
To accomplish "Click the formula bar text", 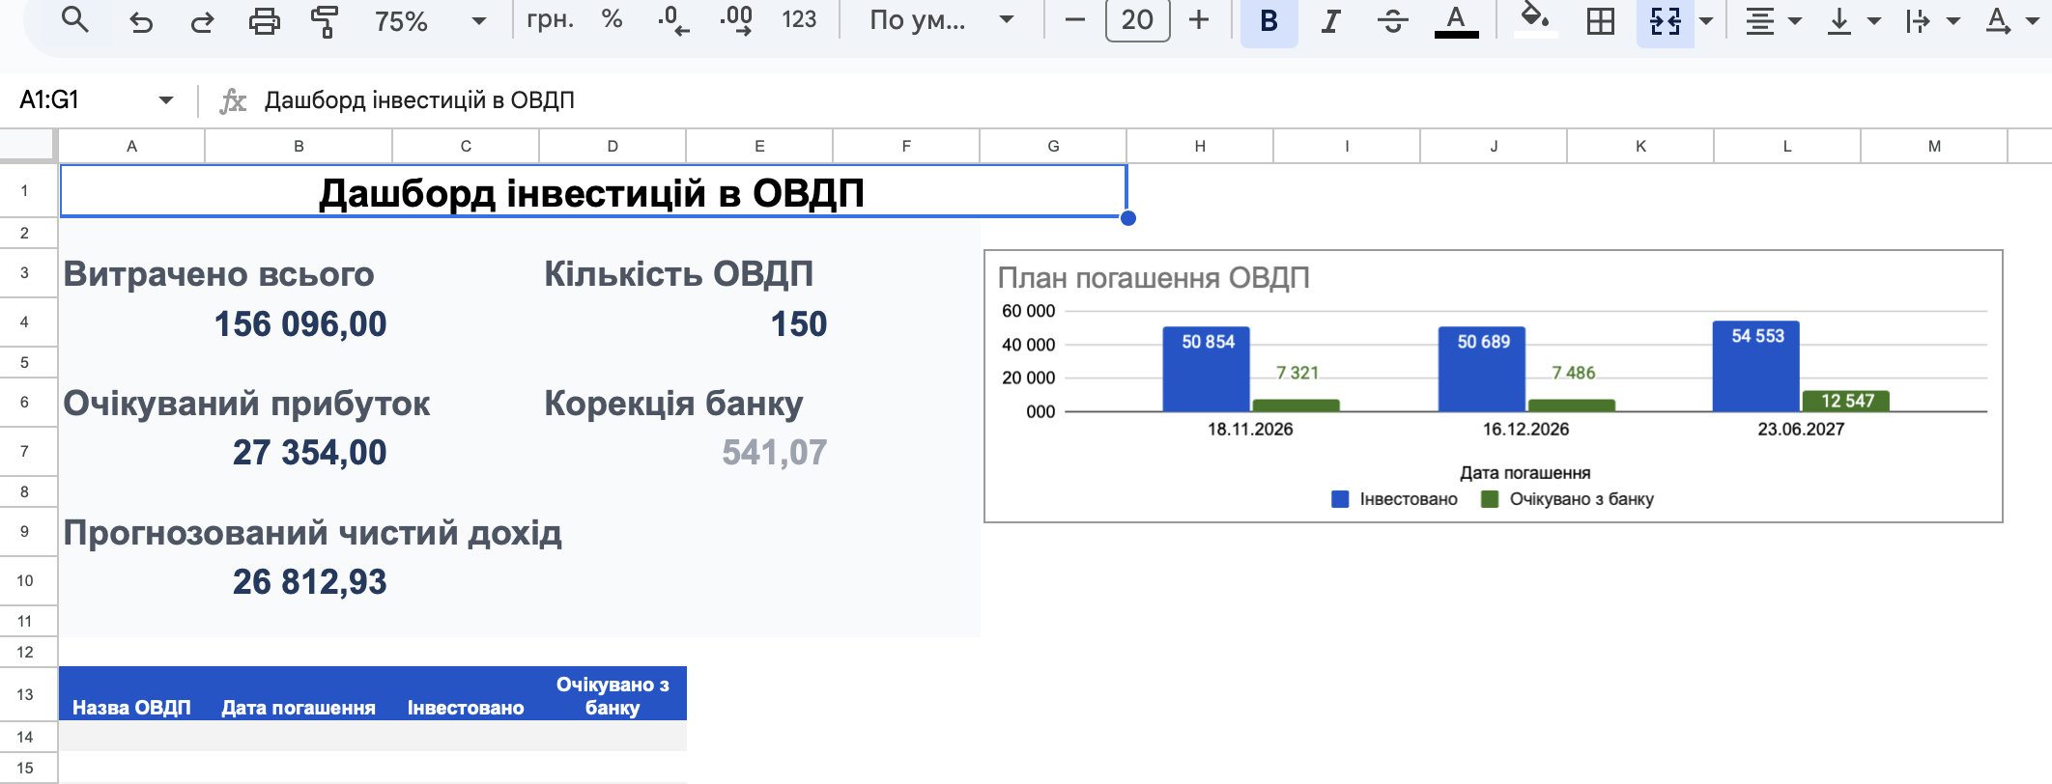I will point(419,100).
